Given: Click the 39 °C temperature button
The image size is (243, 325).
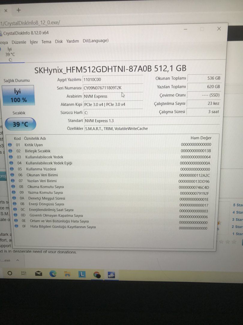Looking at the screenshot, I should 20,124.
